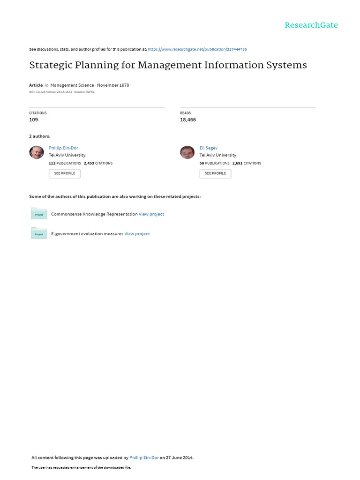Click Eli Segev's profile photo

[187, 152]
